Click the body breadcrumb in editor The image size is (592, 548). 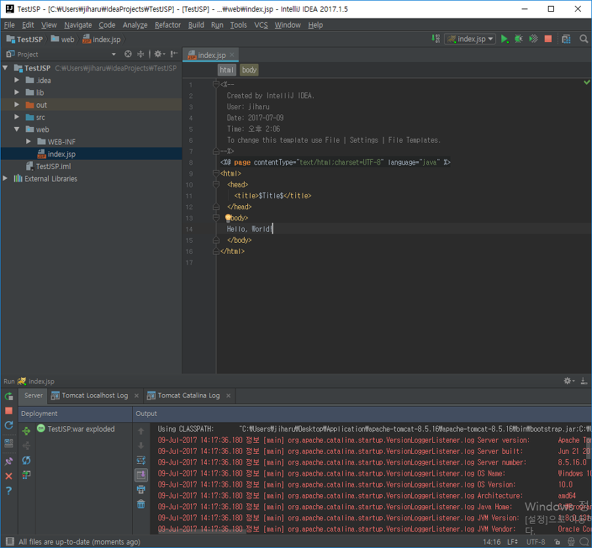(x=249, y=70)
